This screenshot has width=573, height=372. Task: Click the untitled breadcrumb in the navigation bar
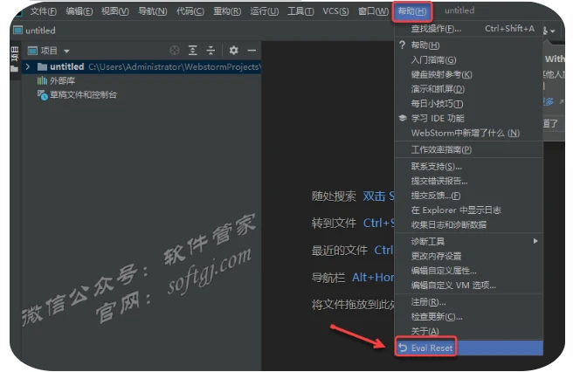(x=35, y=31)
